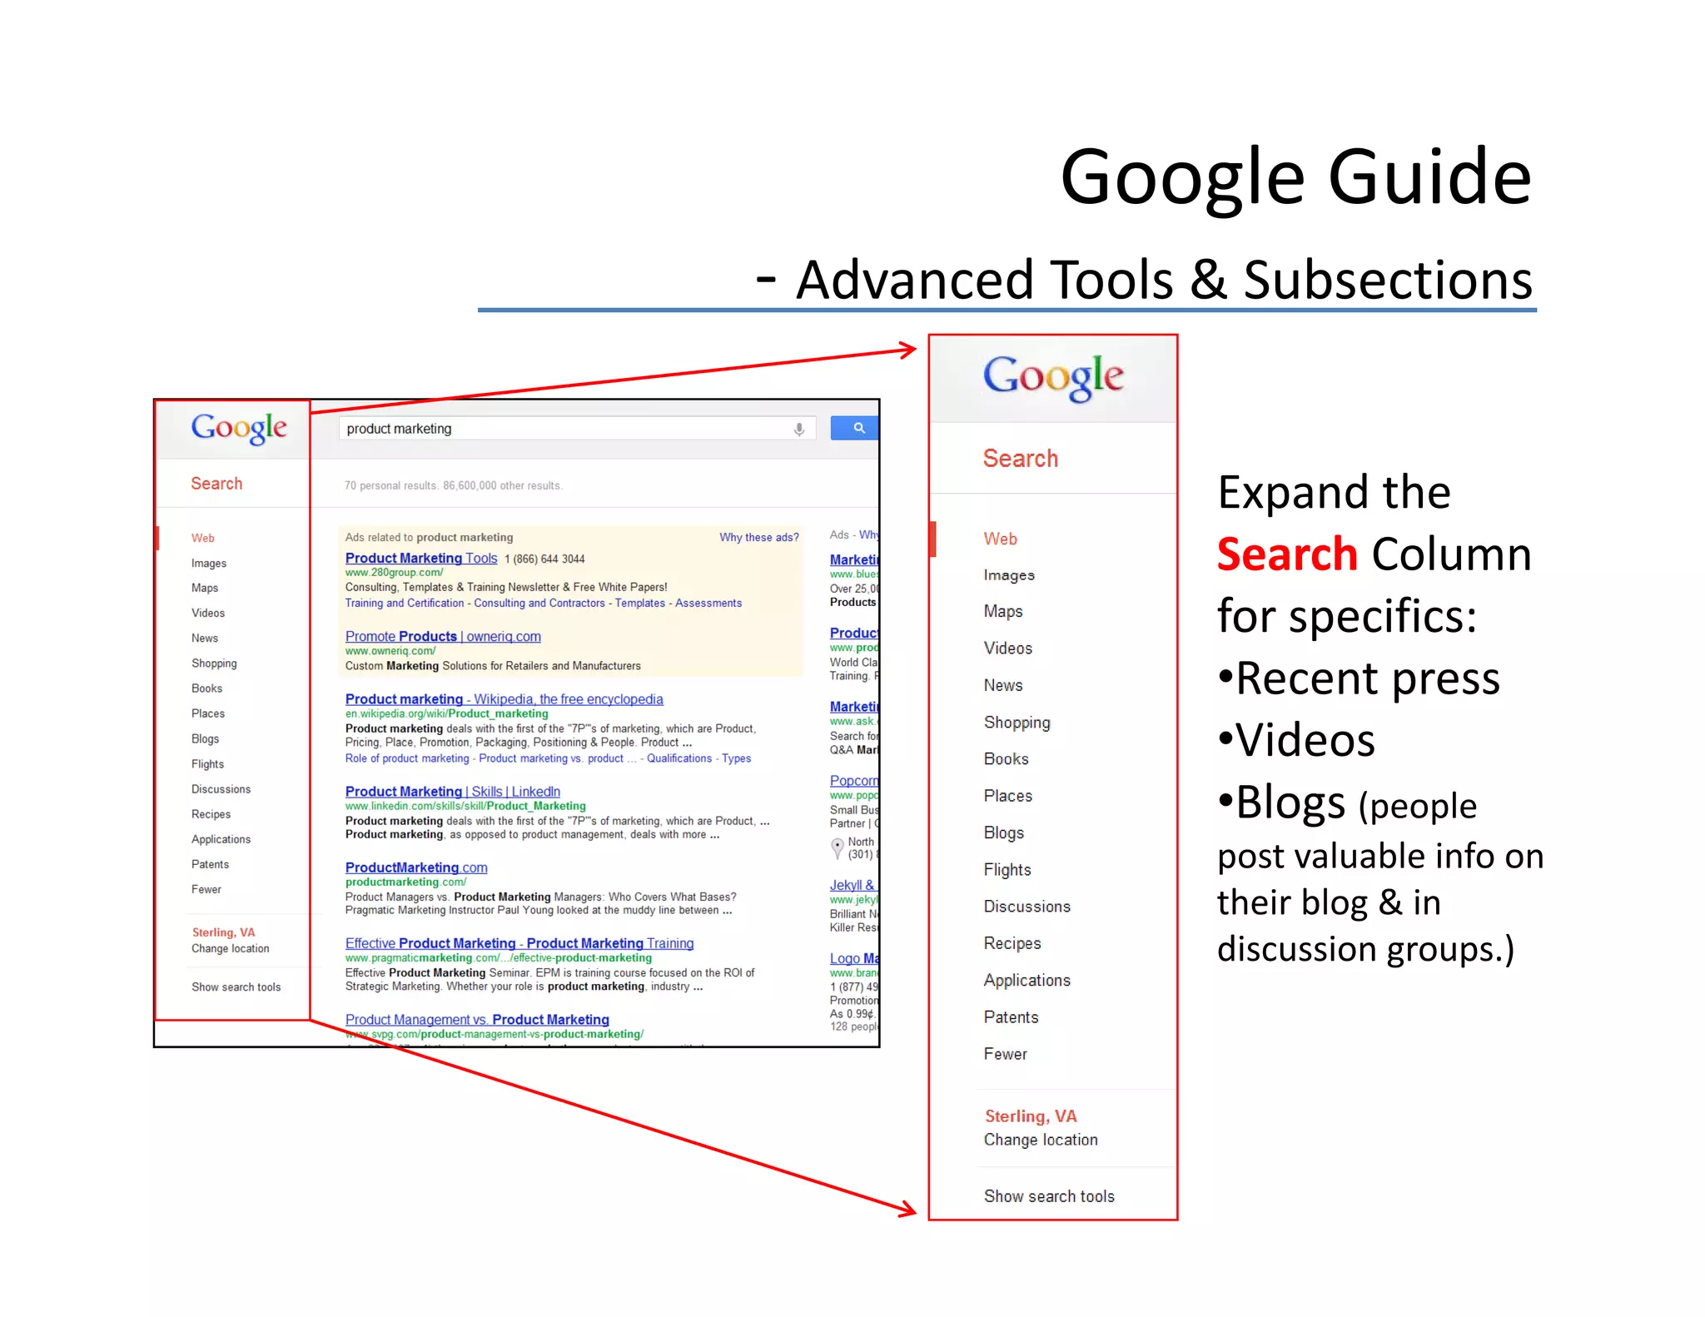This screenshot has height=1317, width=1705.
Task: Click '70 personal results' count text
Action: click(x=390, y=486)
